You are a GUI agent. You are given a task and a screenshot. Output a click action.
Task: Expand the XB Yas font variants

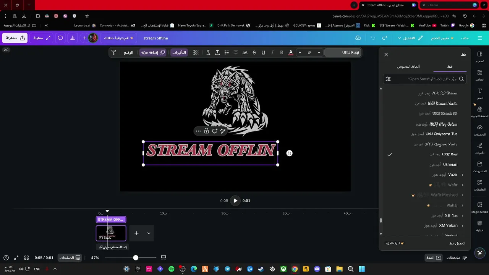pos(462,215)
